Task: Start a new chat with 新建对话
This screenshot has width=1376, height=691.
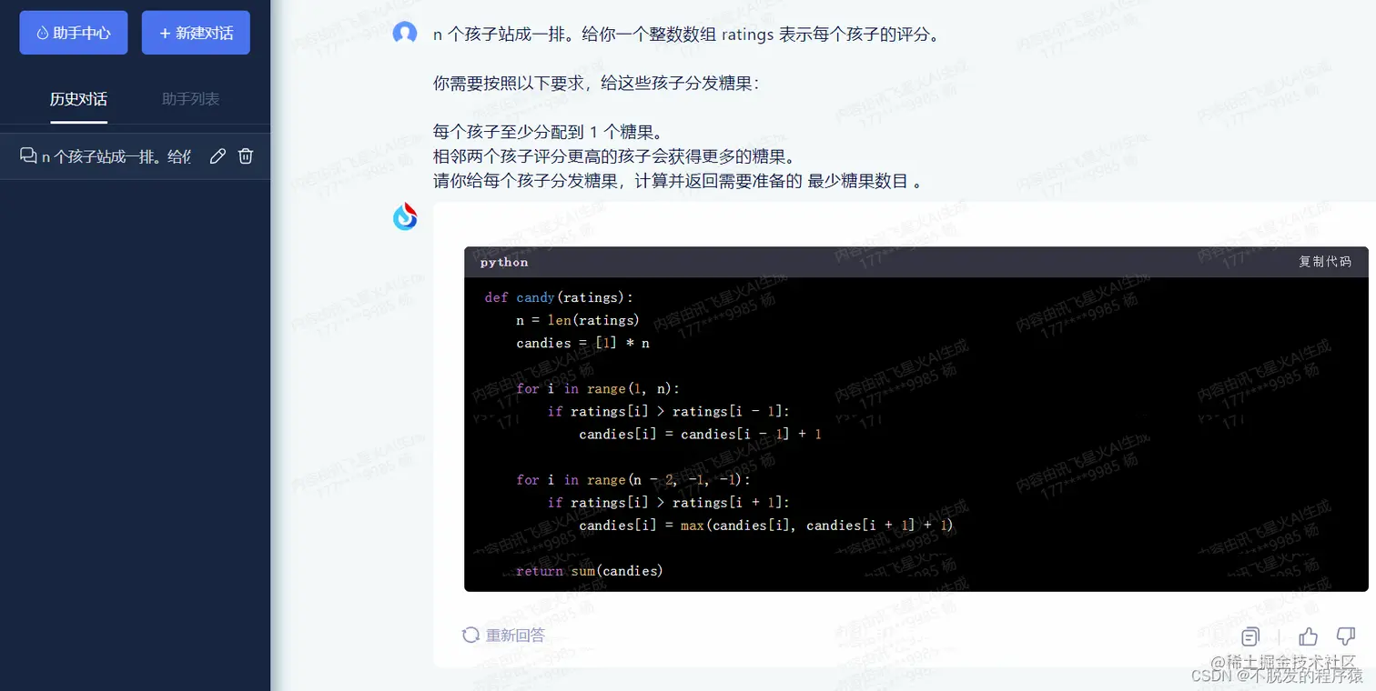Action: (x=196, y=33)
